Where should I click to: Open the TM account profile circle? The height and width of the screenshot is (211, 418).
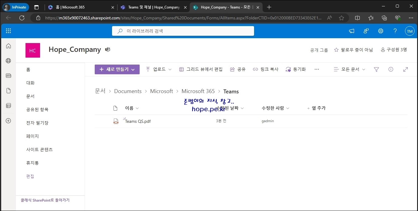coord(410,31)
